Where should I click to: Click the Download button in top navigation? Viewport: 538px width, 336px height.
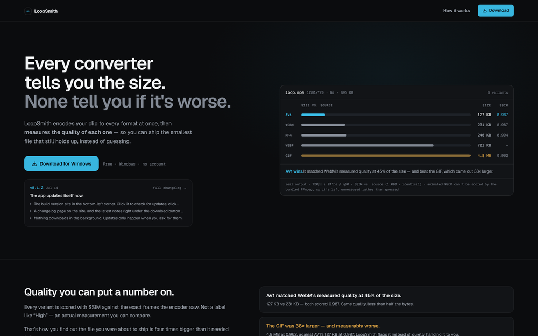coord(495,11)
